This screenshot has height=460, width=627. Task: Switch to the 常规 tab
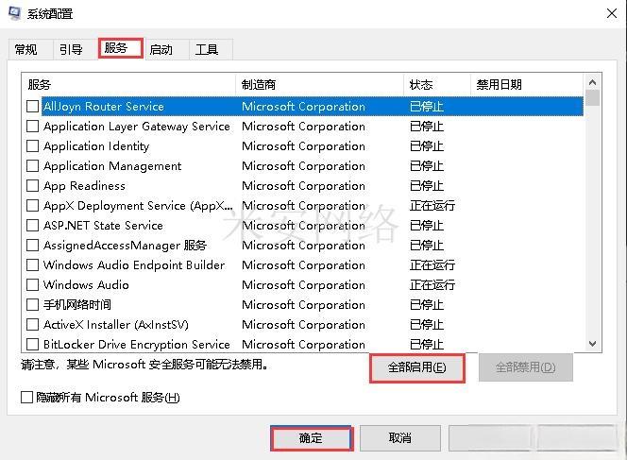pyautogui.click(x=25, y=49)
